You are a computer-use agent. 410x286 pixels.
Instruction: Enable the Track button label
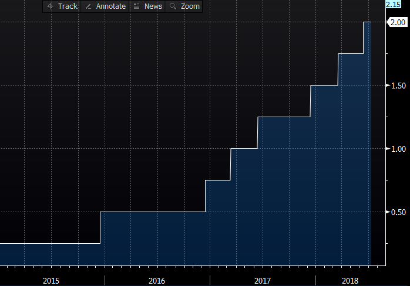(x=68, y=6)
